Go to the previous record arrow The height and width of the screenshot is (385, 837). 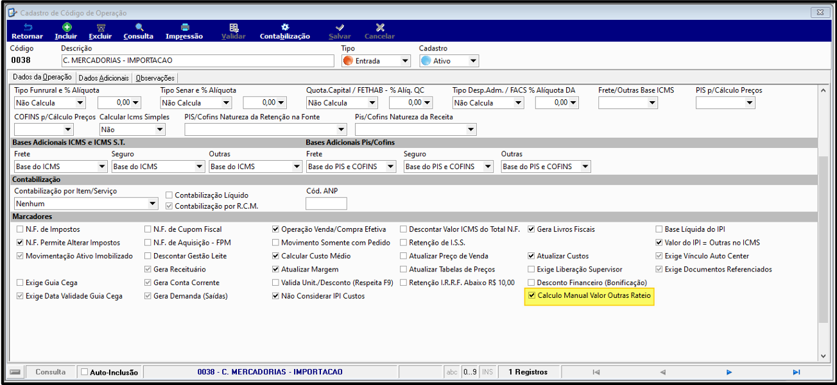point(663,372)
